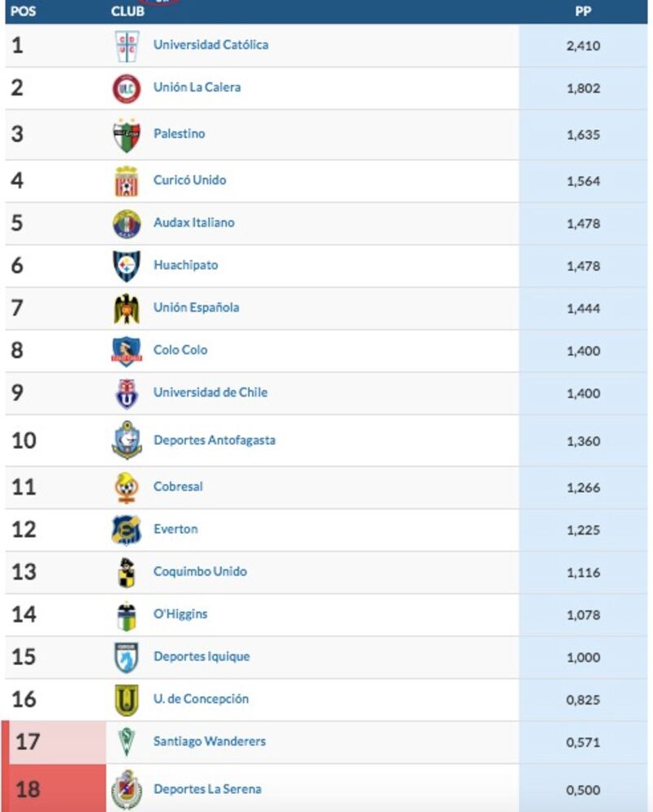Click the PP column header
Image resolution: width=653 pixels, height=812 pixels.
point(583,11)
